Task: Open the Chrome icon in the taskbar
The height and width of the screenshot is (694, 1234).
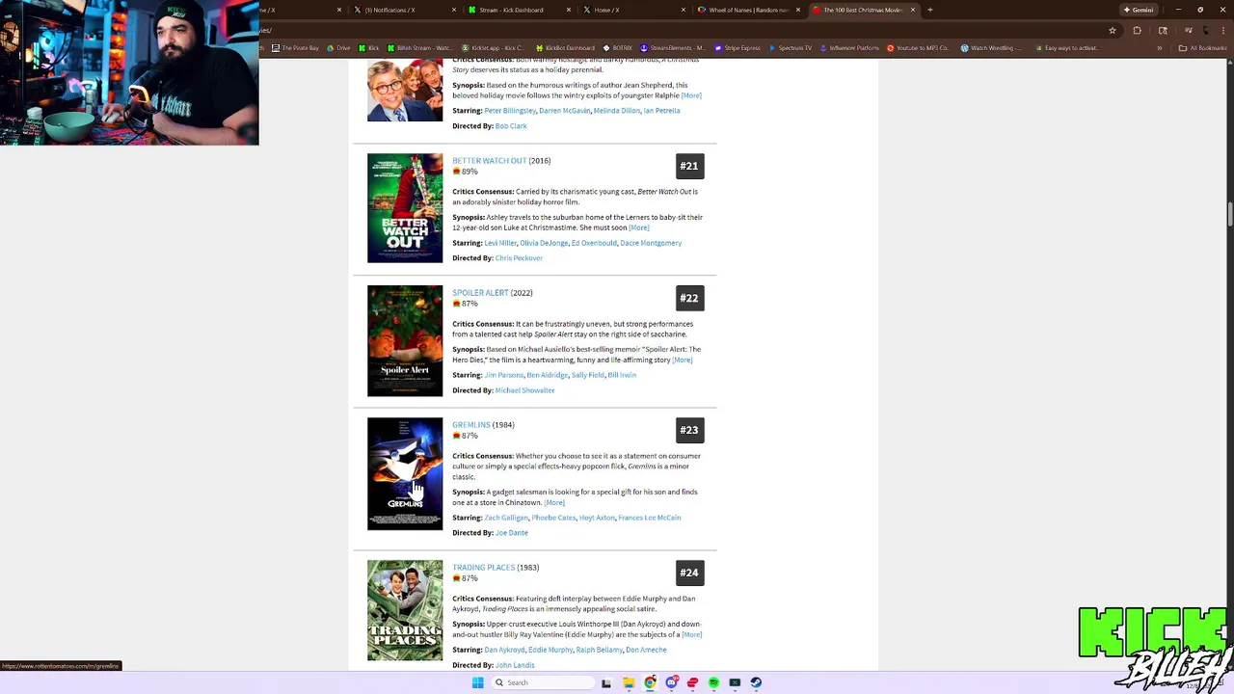Action: (650, 682)
